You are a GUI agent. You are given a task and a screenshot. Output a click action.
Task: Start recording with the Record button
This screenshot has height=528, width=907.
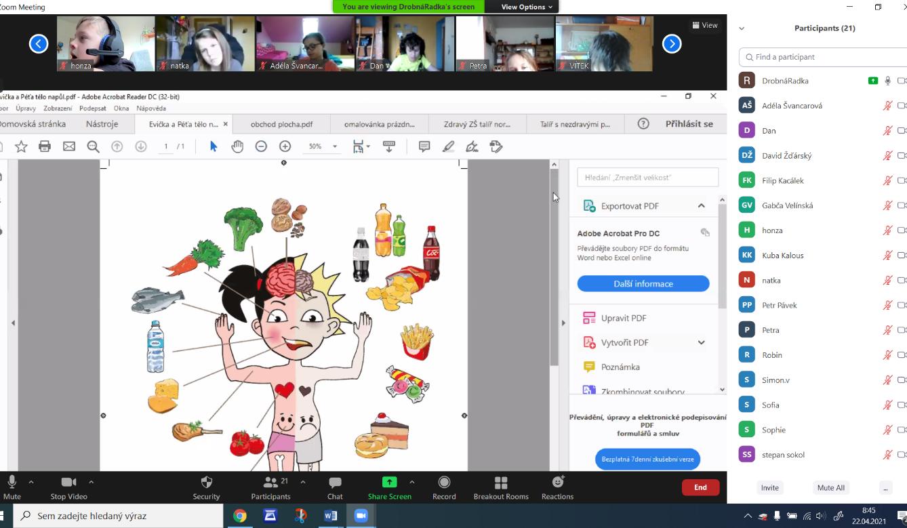pyautogui.click(x=444, y=487)
